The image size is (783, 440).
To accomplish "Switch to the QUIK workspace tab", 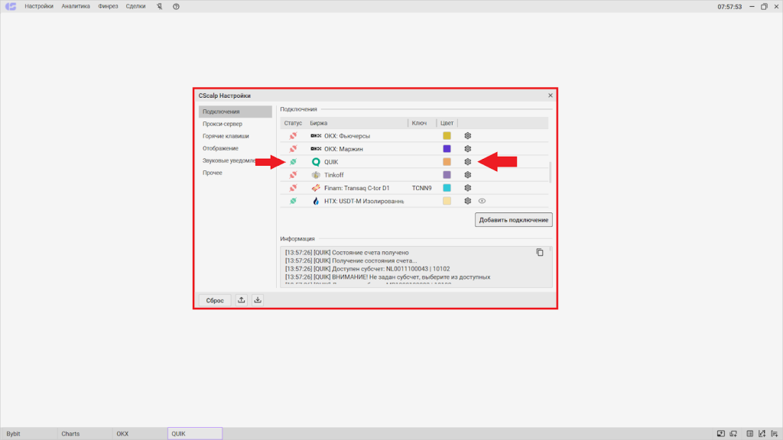I will pos(195,434).
